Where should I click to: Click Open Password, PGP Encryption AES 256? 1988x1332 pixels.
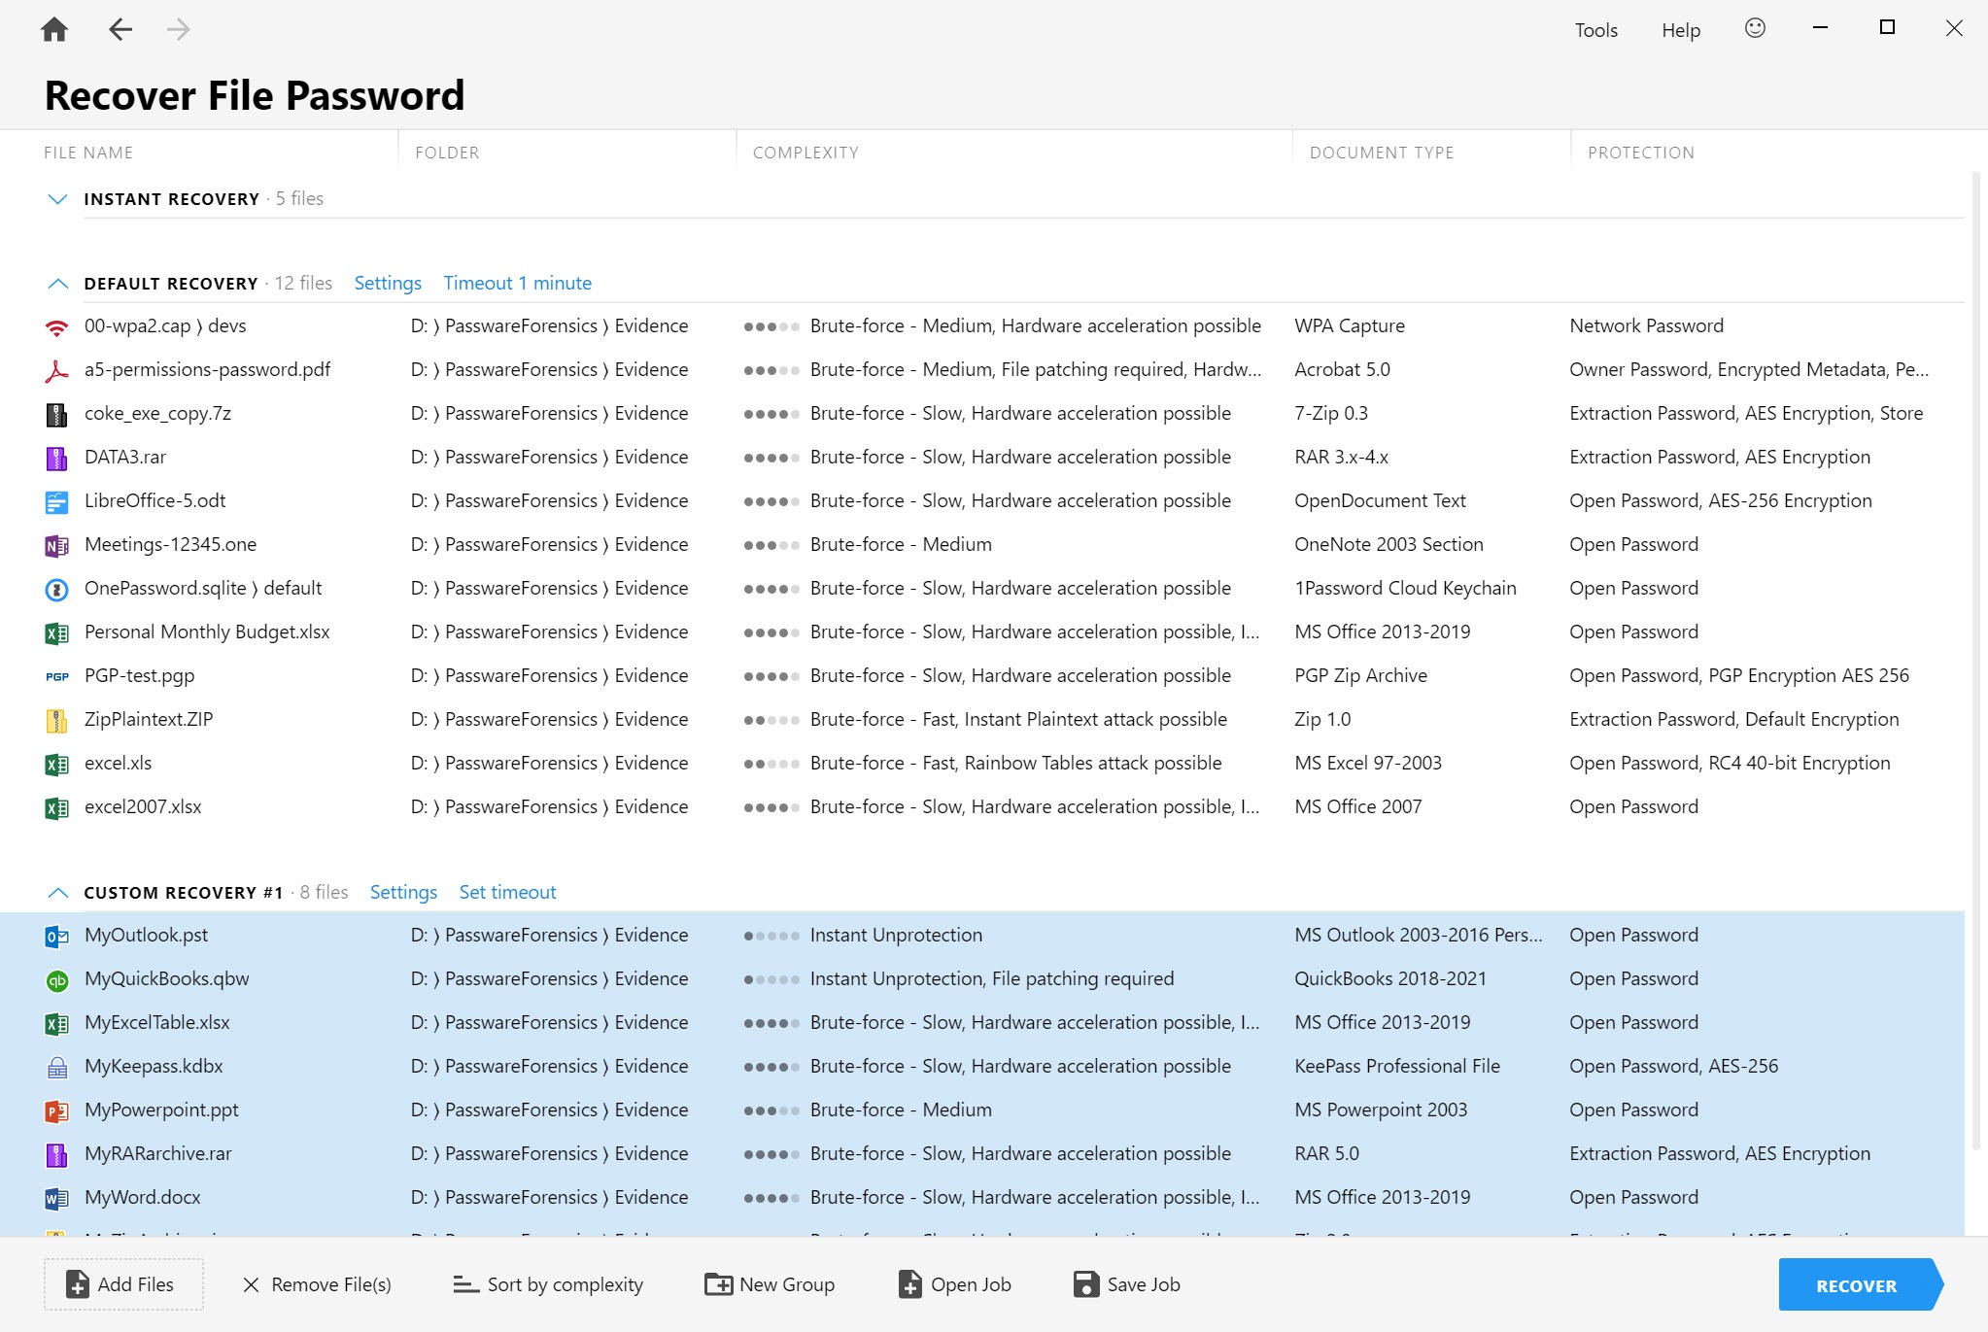click(1739, 675)
